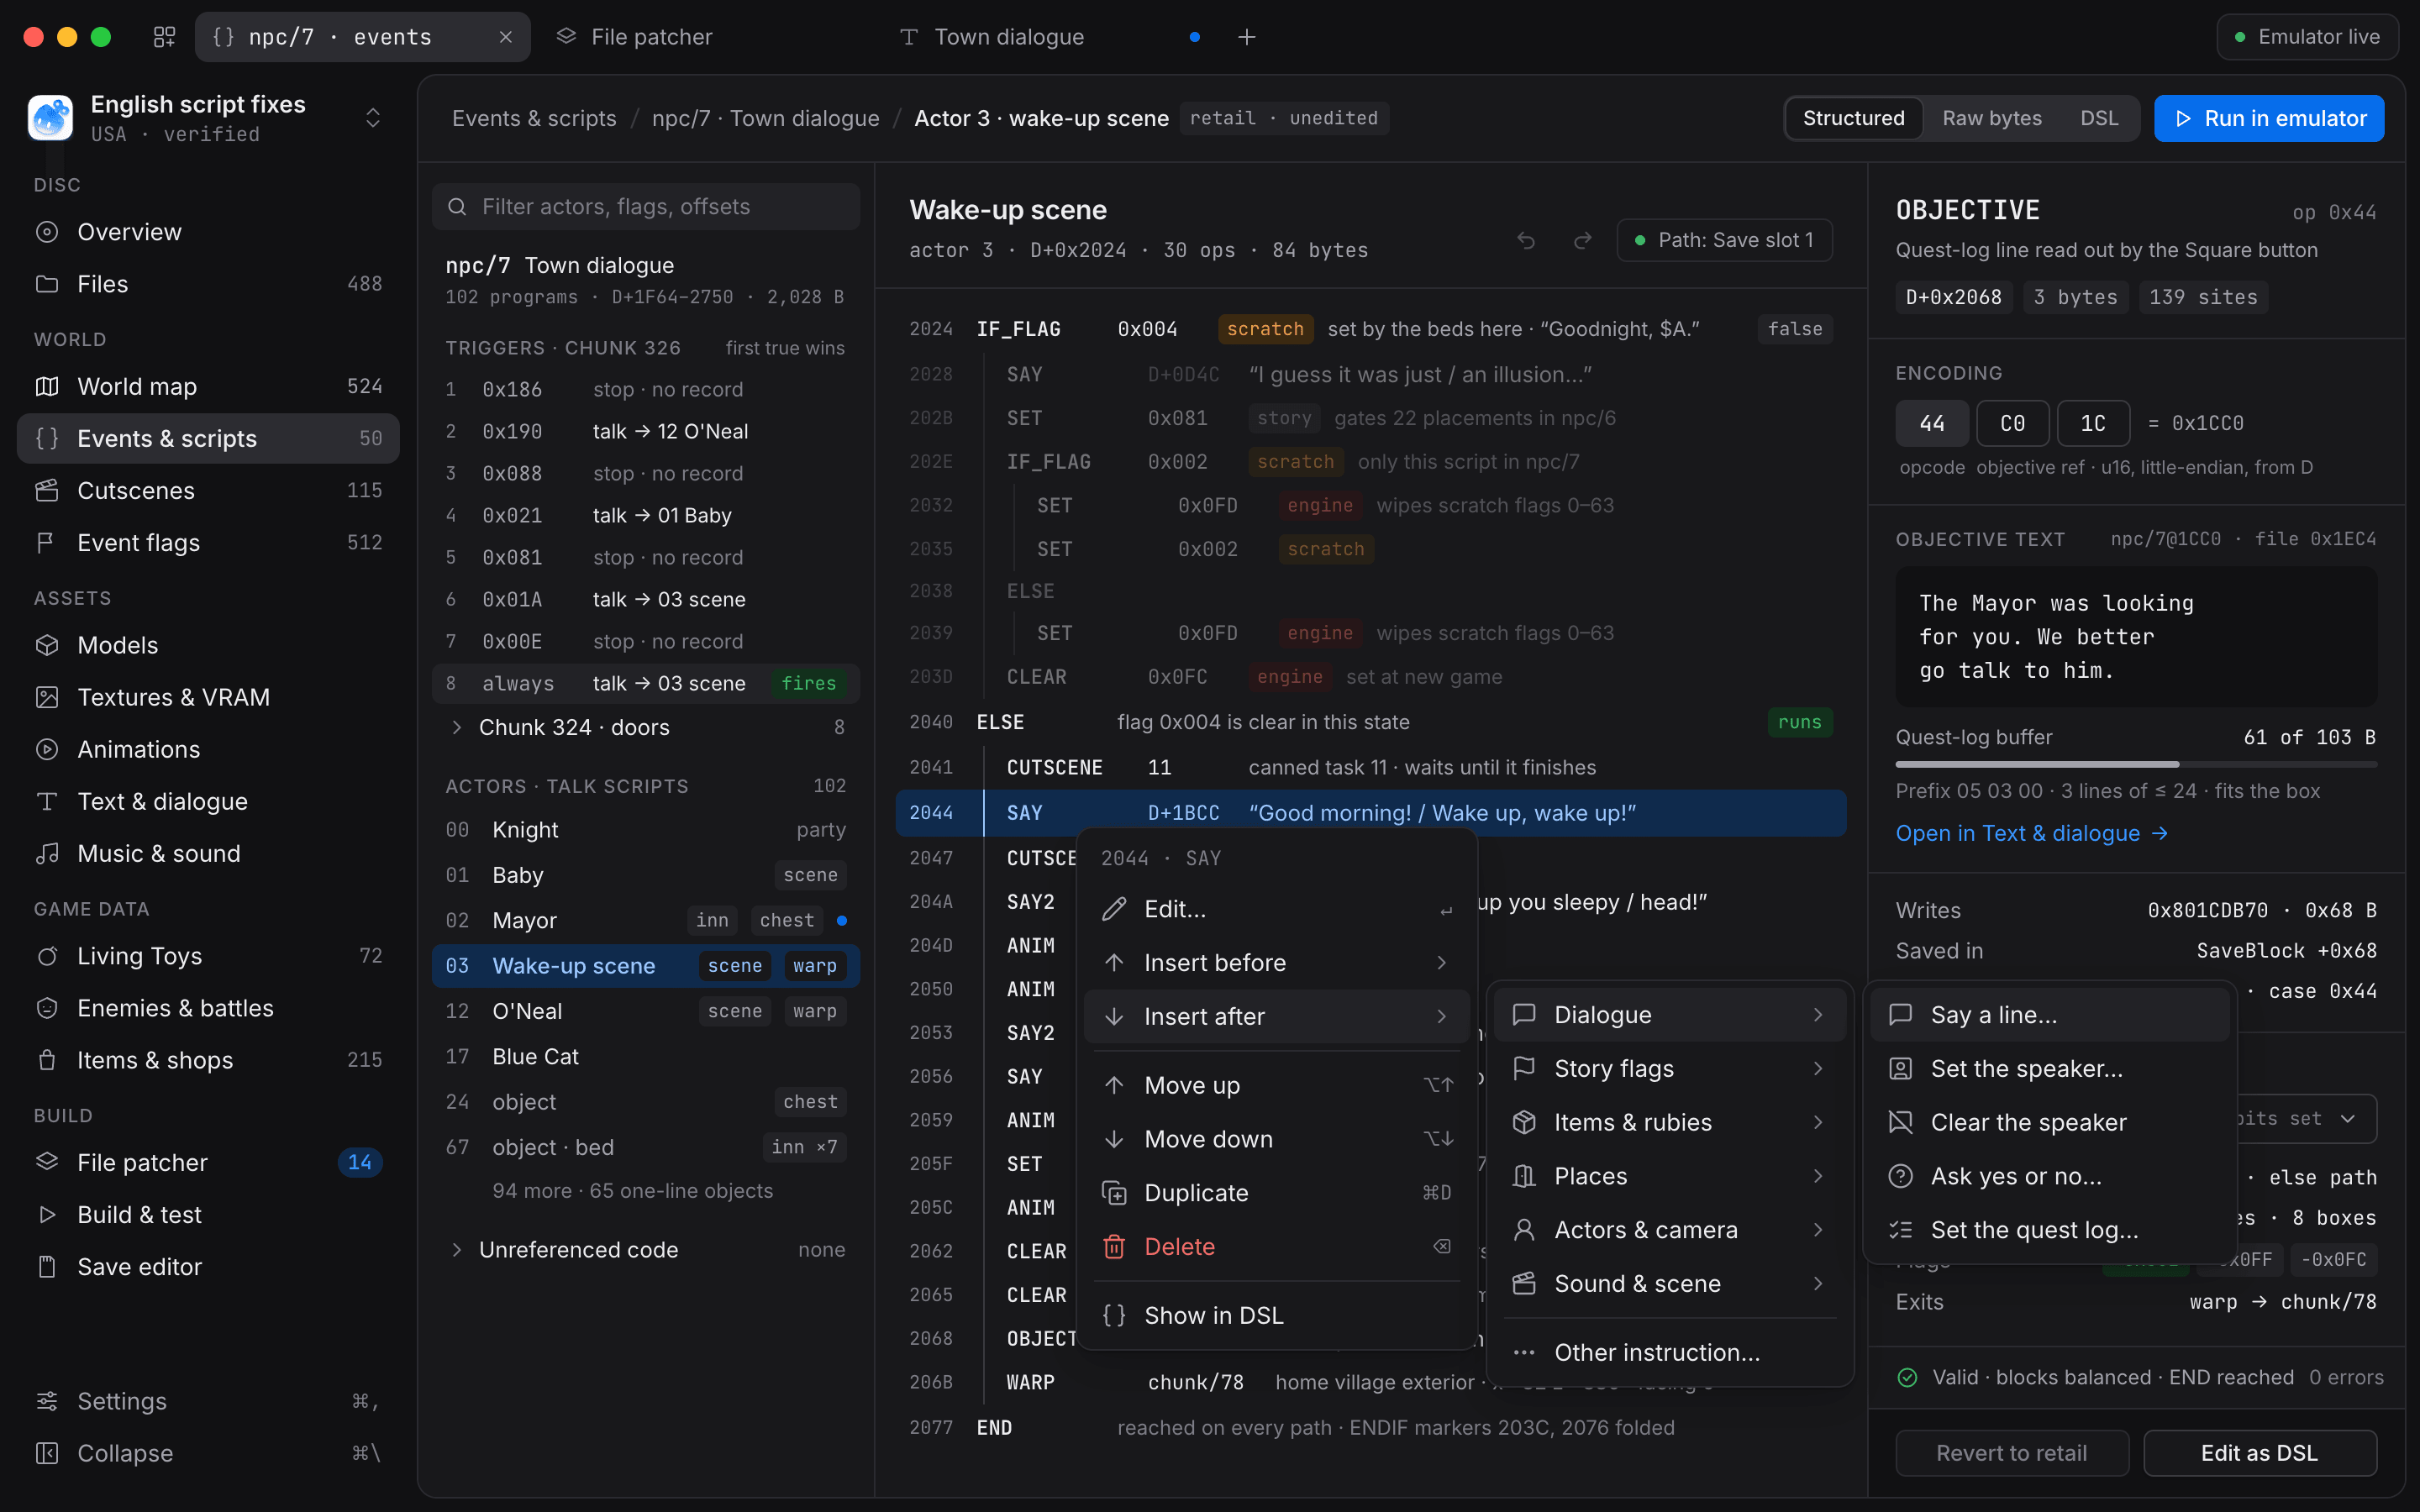This screenshot has width=2420, height=1512.
Task: Toggle the Path: Save slot 1 selector
Action: tap(1724, 240)
